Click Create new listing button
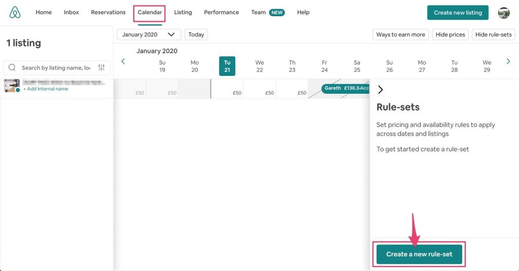 [458, 13]
